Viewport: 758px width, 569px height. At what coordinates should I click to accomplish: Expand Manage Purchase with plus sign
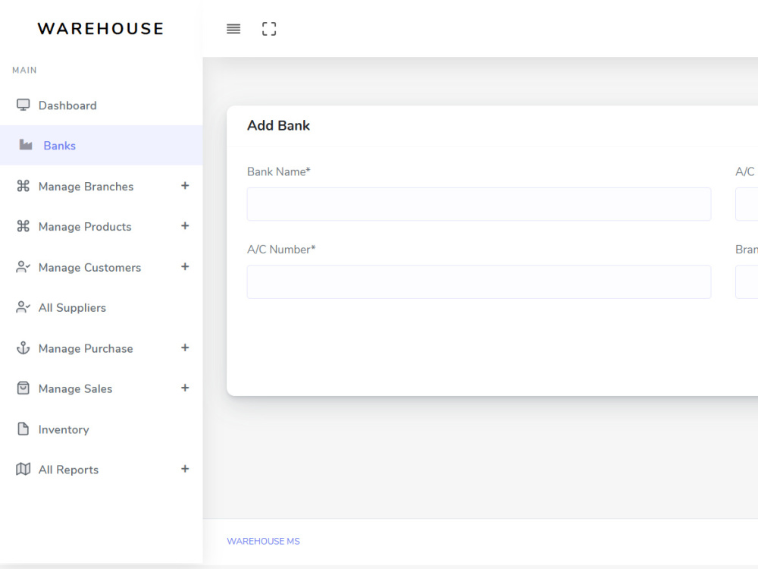185,347
